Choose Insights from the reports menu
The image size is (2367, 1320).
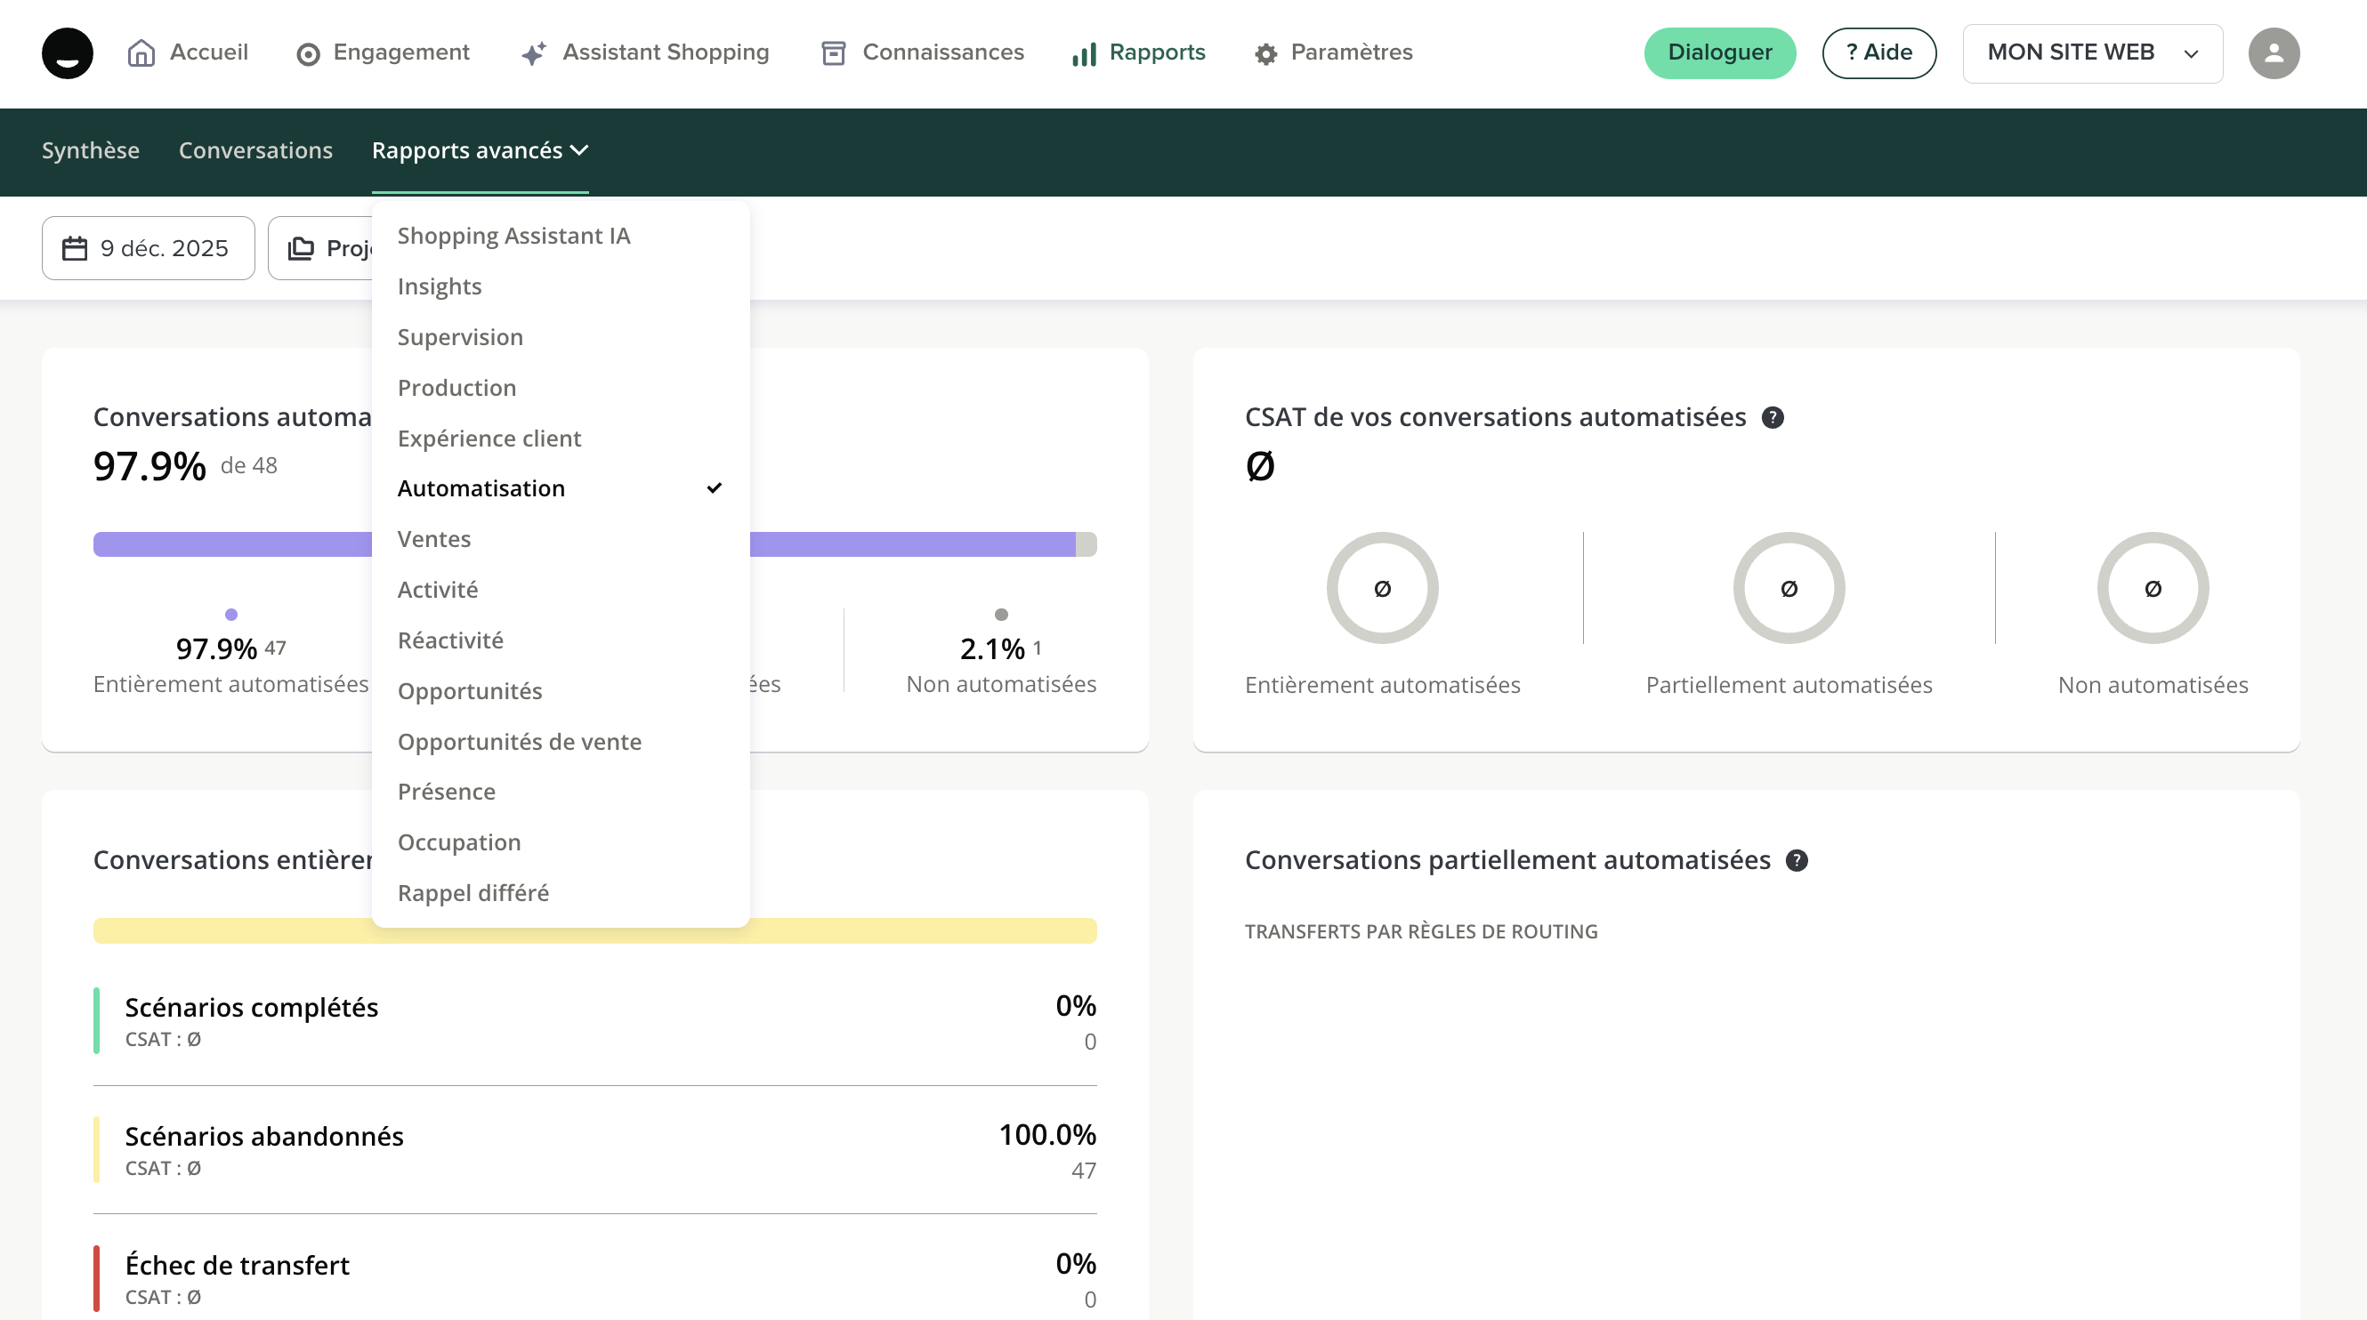coord(440,286)
